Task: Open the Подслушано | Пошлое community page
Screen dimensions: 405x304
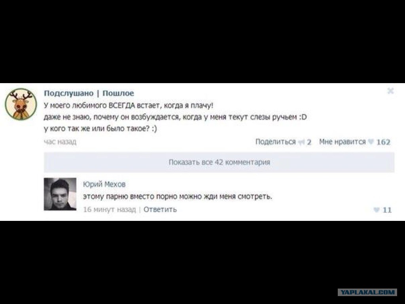Action: [x=89, y=93]
